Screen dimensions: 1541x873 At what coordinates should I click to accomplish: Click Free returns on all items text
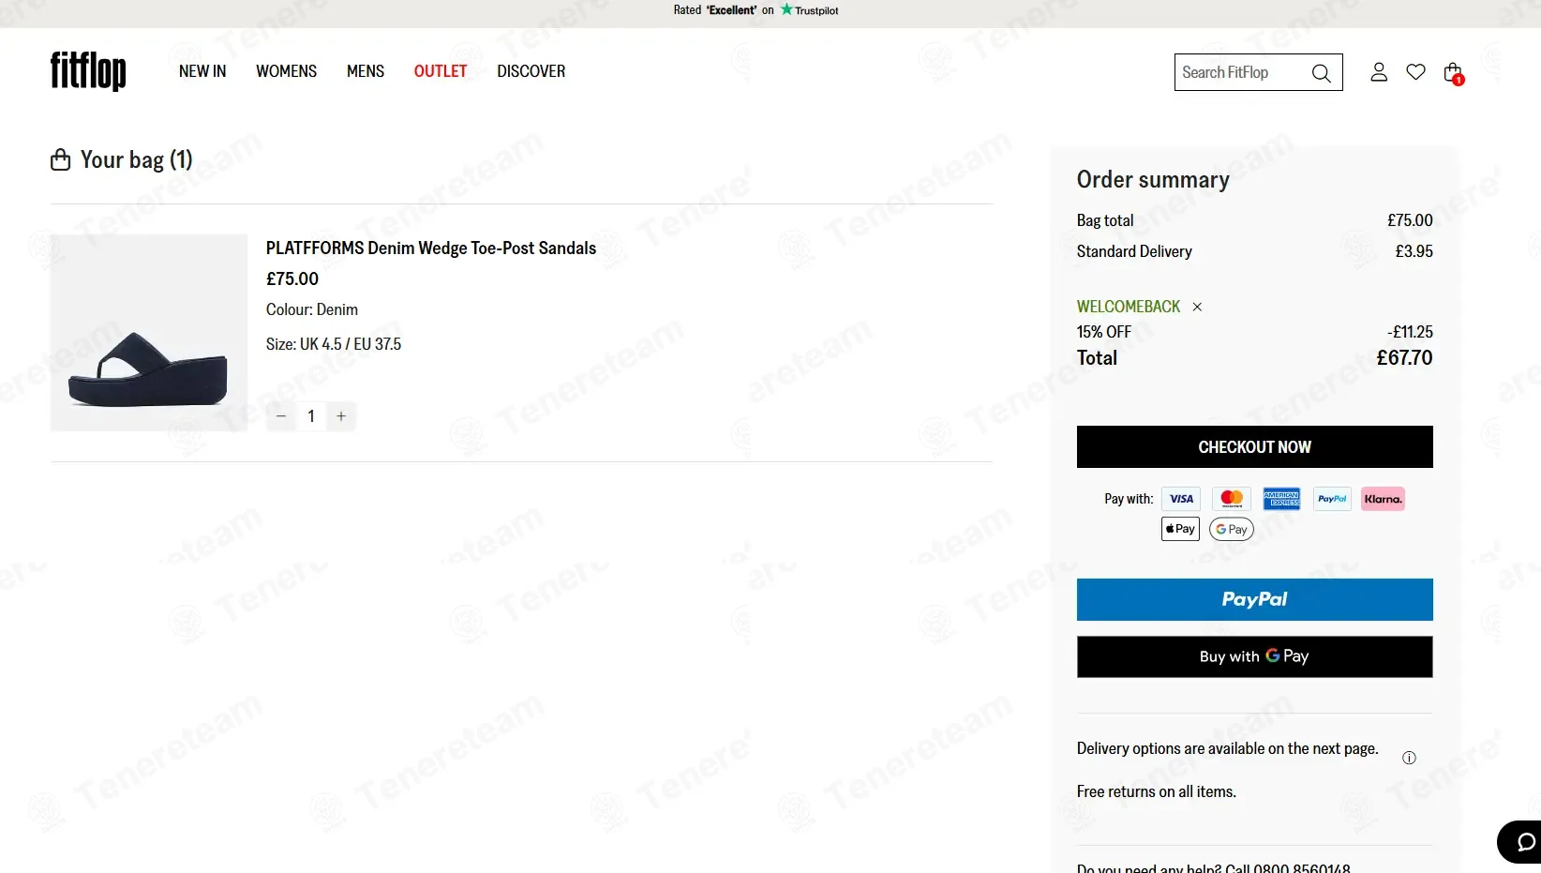pos(1157,791)
